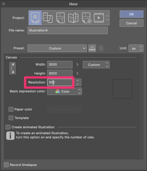Dismiss dialog with Cancel button
The height and width of the screenshot is (171, 147).
tap(132, 23)
